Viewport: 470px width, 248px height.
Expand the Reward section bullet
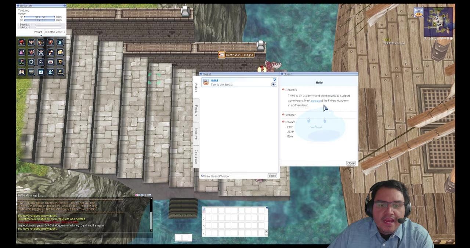pos(283,122)
